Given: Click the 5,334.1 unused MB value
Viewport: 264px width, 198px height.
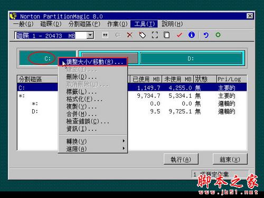Looking at the screenshot, I should coord(180,96).
